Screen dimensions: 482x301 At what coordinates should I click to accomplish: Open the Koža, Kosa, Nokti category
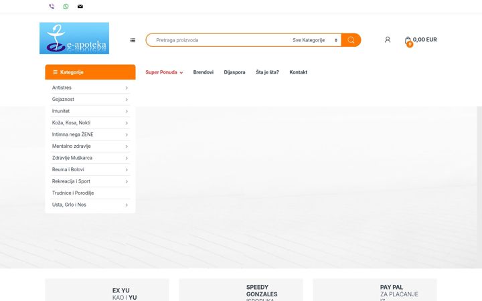pyautogui.click(x=71, y=122)
